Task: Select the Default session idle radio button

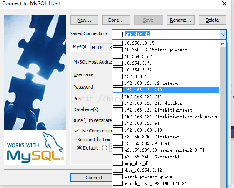Action: pyautogui.click(x=79, y=148)
